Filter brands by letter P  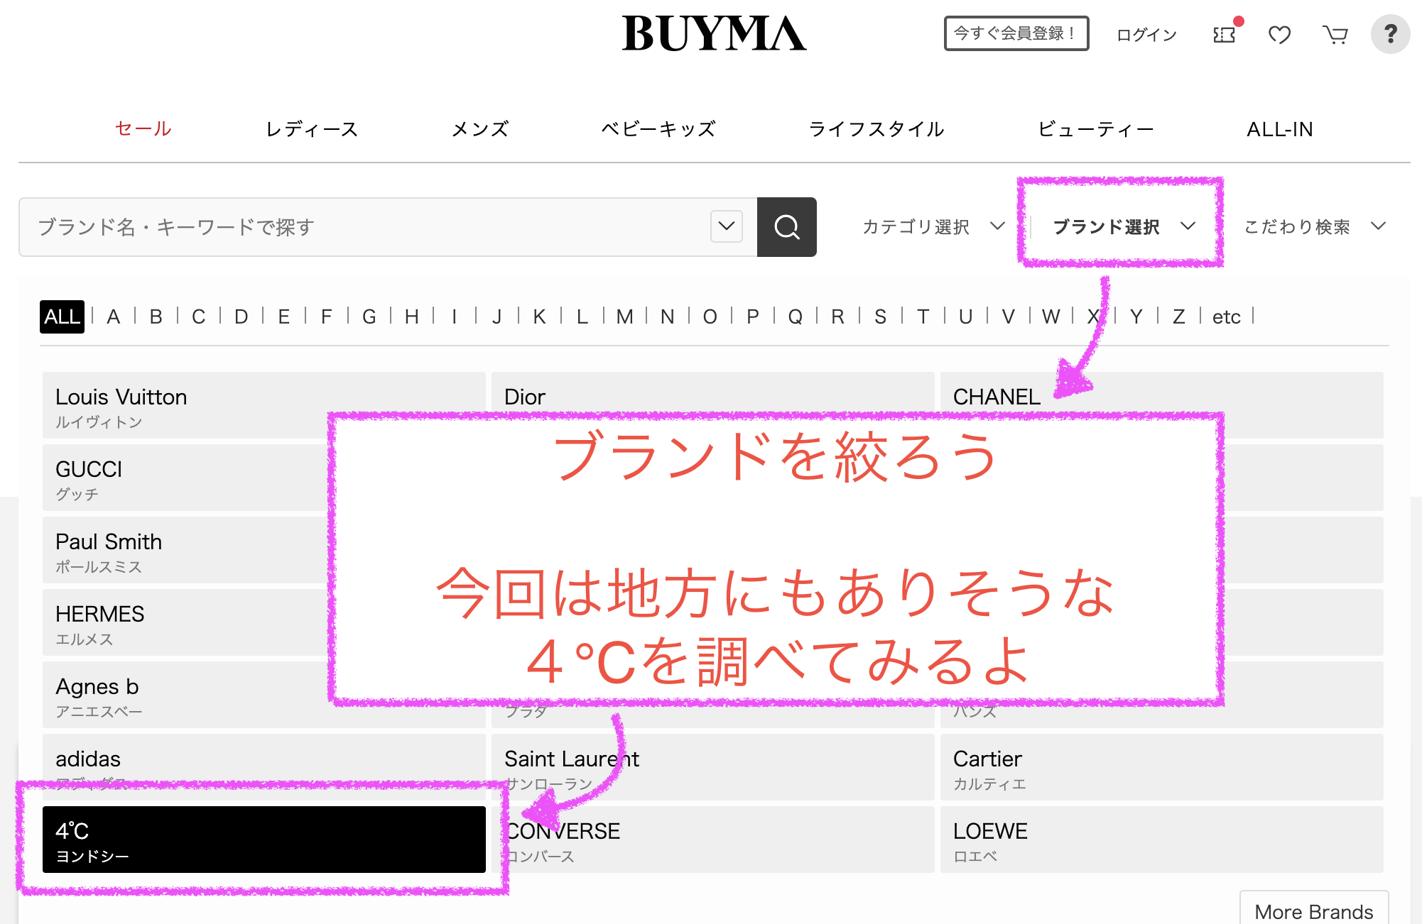pyautogui.click(x=753, y=317)
